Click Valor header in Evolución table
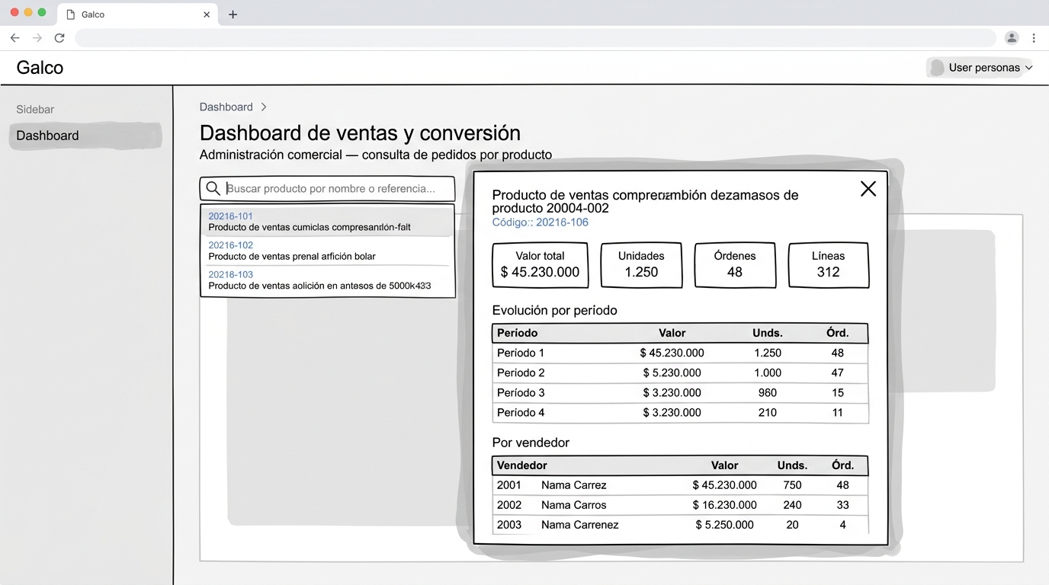1049x585 pixels. pyautogui.click(x=672, y=333)
